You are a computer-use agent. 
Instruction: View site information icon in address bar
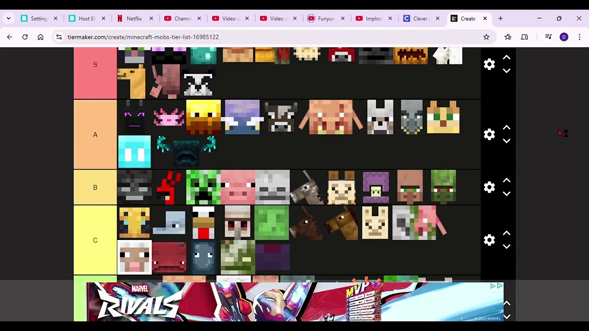click(59, 37)
